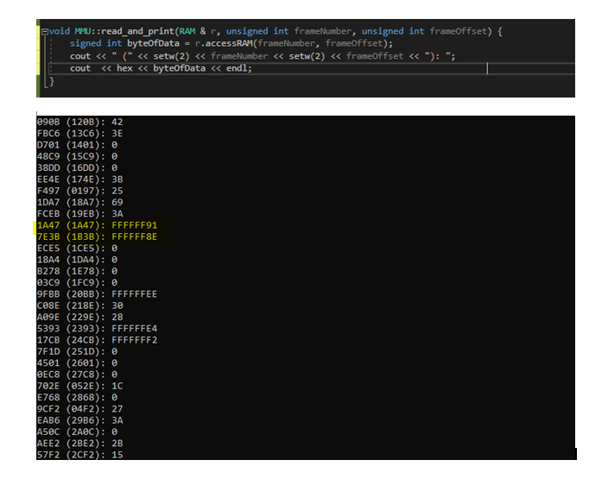608x504 pixels.
Task: Select console line EAB6 (29B6): 3A
Action: (x=79, y=420)
